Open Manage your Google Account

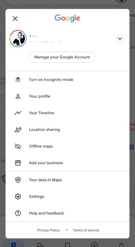pyautogui.click(x=62, y=57)
